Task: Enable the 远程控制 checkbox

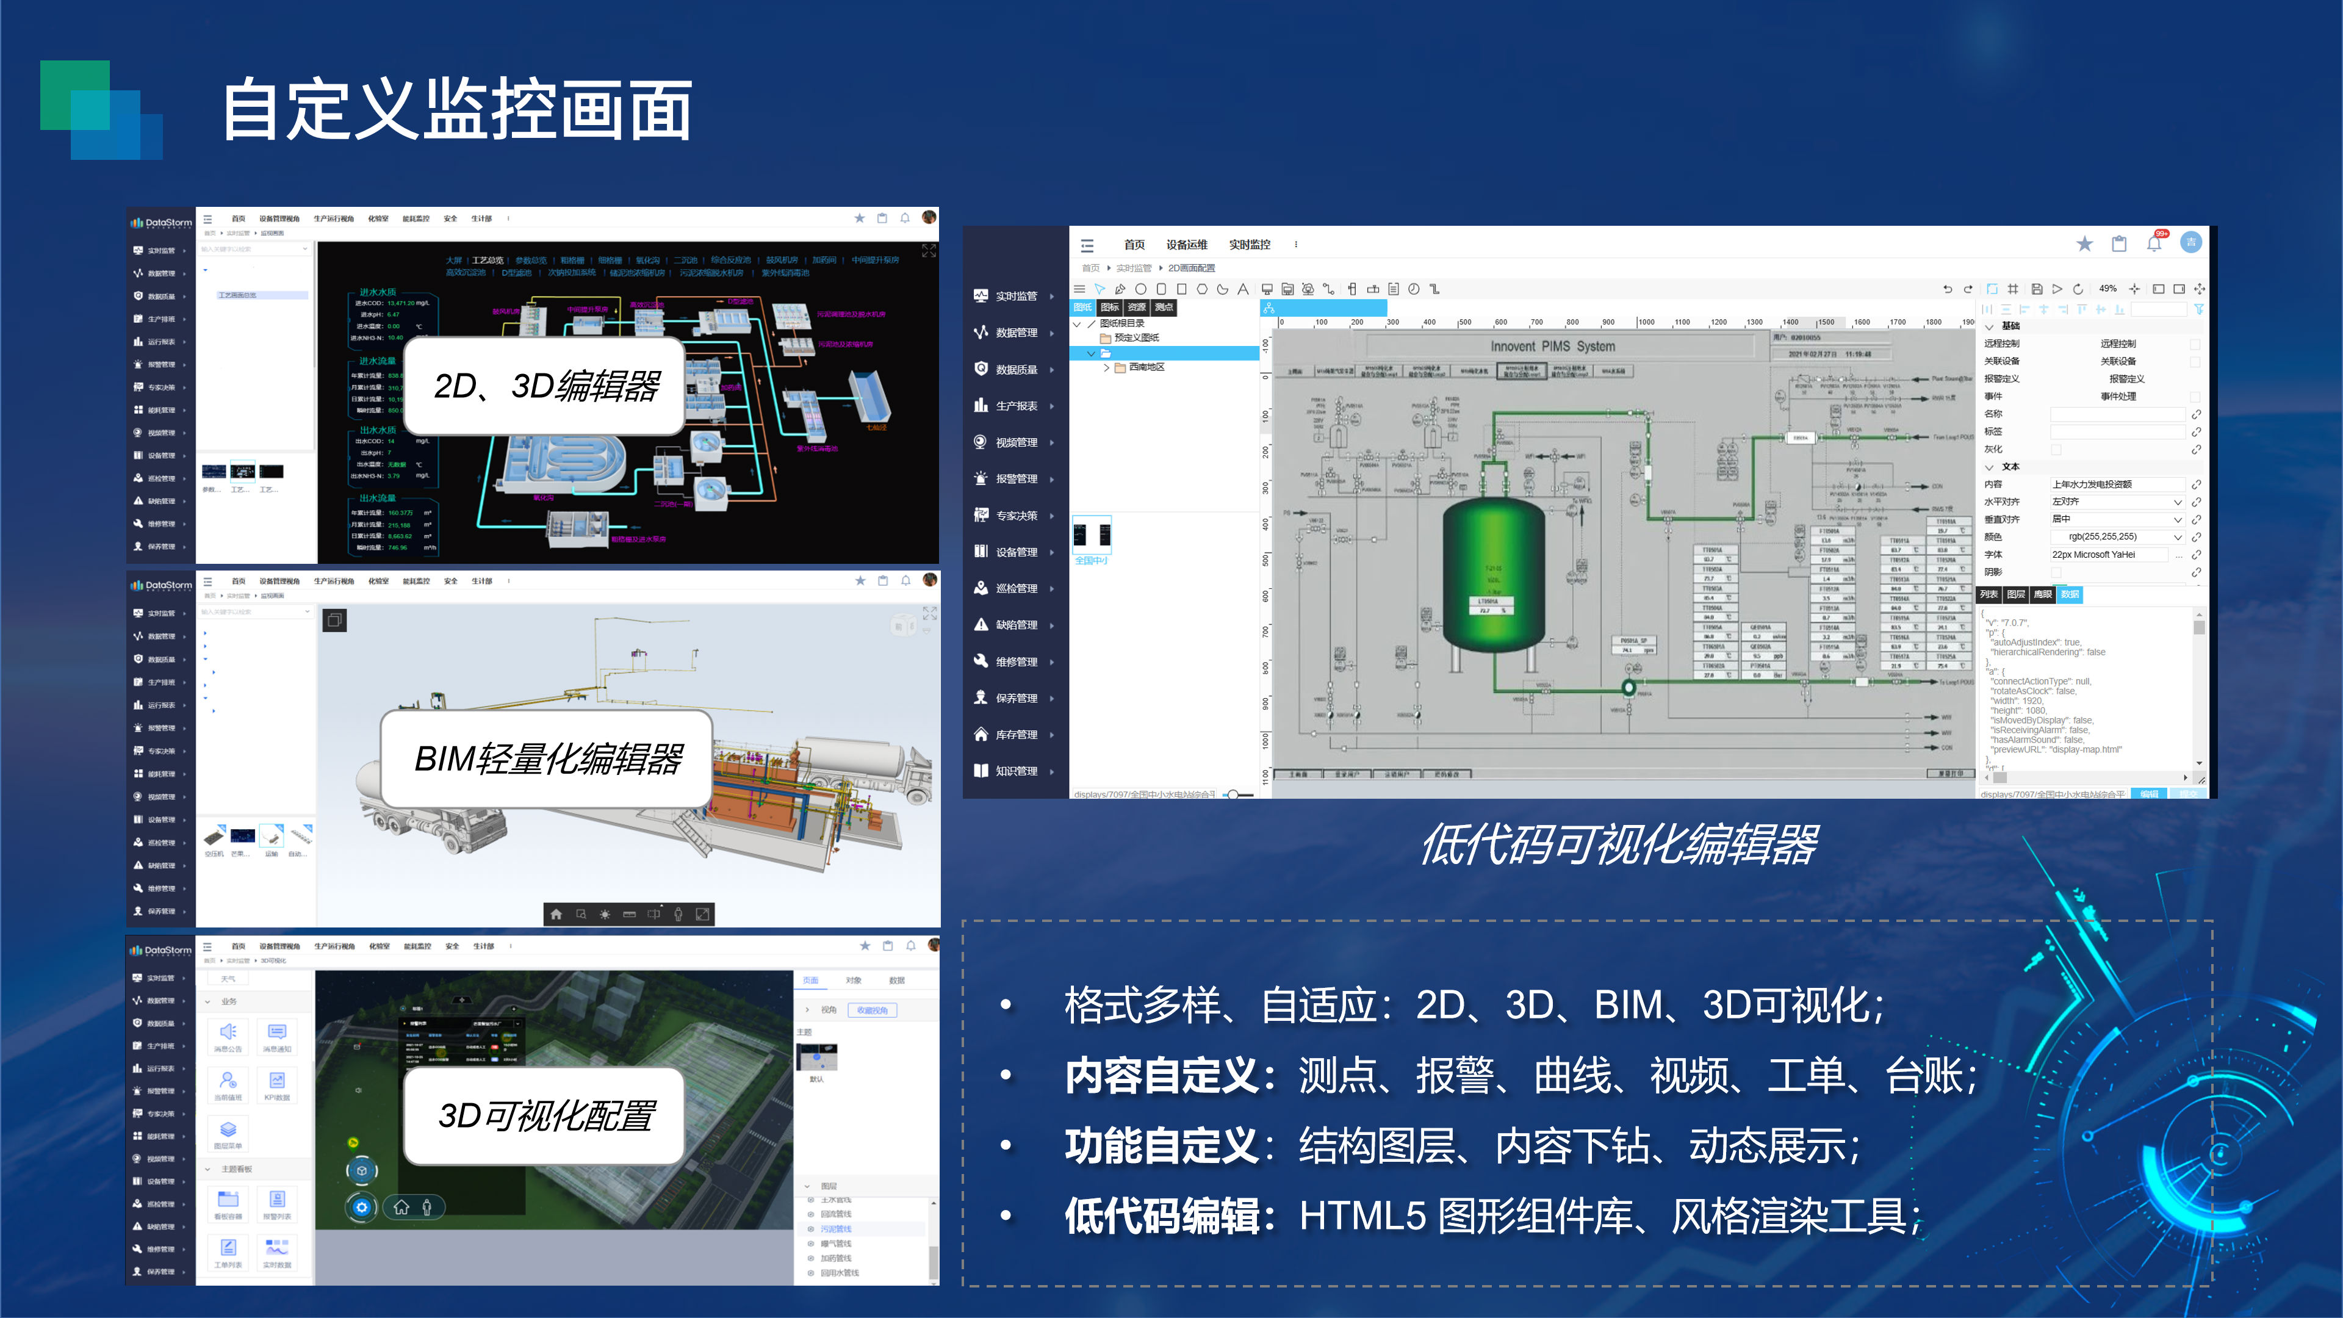Action: point(2195,344)
